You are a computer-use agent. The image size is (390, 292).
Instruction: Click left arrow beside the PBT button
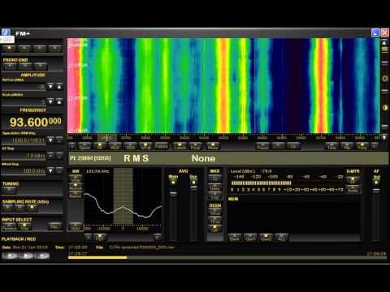point(88,238)
